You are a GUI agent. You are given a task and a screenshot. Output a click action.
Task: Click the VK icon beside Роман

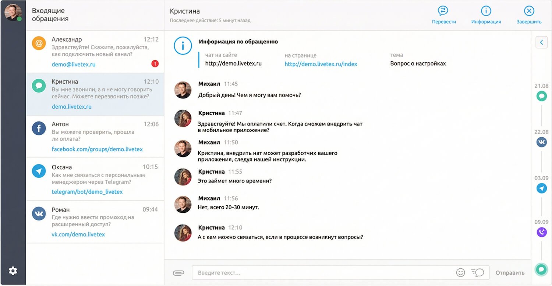[x=39, y=214]
